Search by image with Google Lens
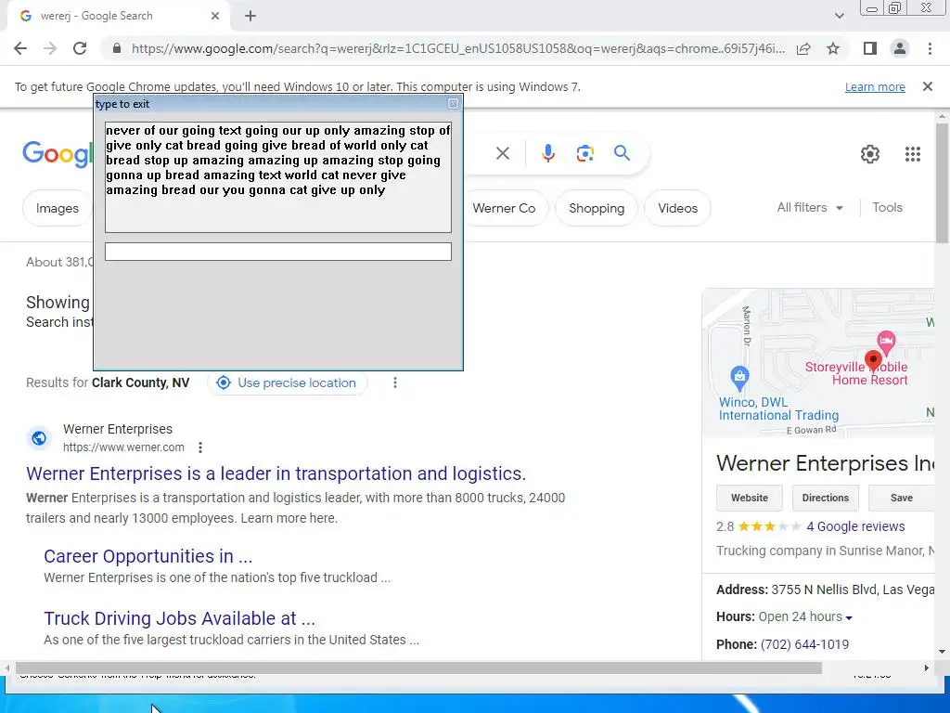This screenshot has width=950, height=713. [x=584, y=153]
